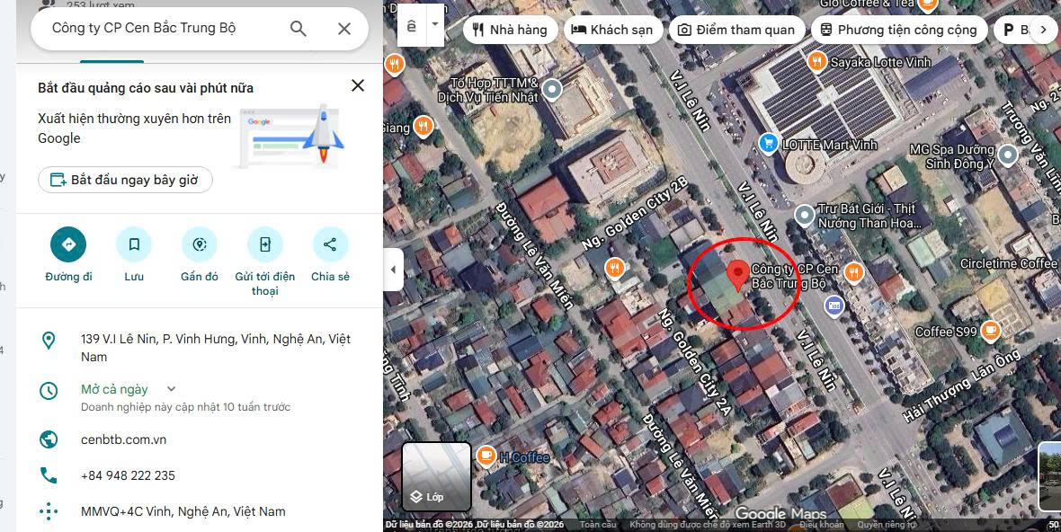Click the search box text field
1061x532 pixels.
pyautogui.click(x=162, y=29)
